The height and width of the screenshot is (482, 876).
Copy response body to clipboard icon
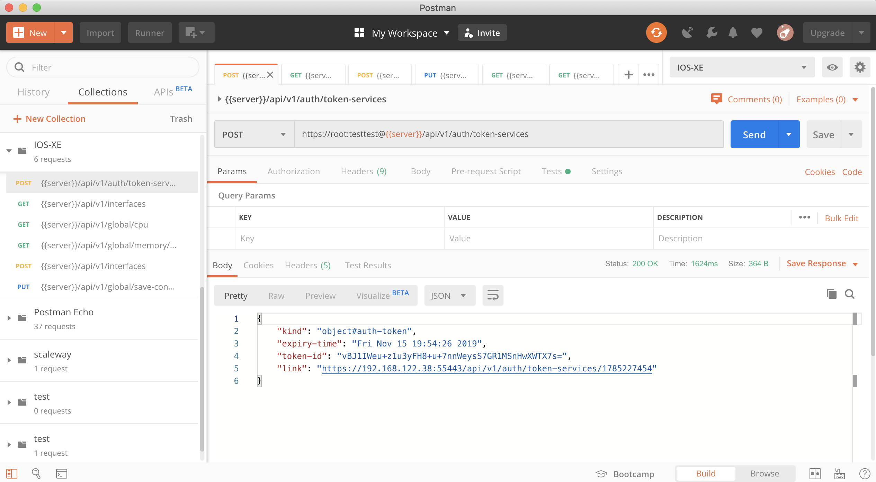[831, 294]
